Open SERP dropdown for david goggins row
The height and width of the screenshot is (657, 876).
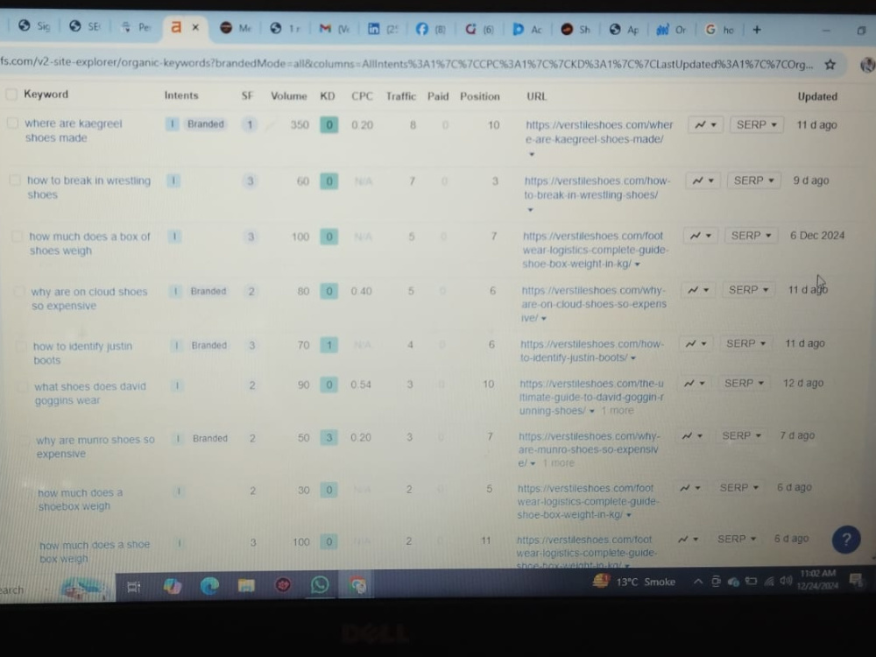[744, 384]
